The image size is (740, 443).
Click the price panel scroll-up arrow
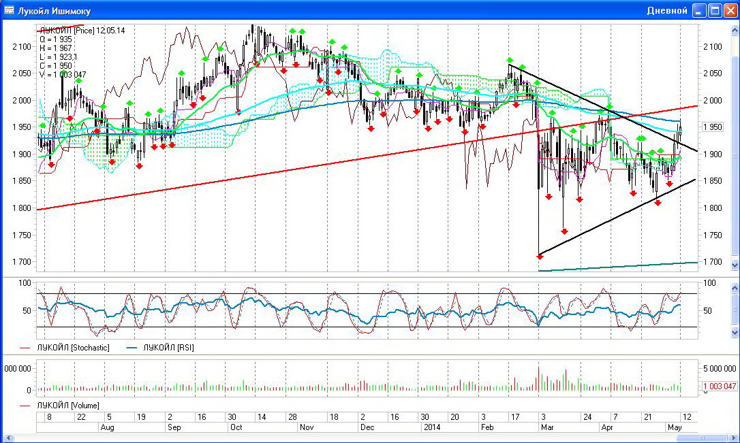tap(735, 31)
